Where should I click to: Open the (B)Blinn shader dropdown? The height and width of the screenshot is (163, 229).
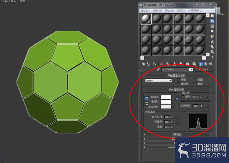[x=158, y=80]
